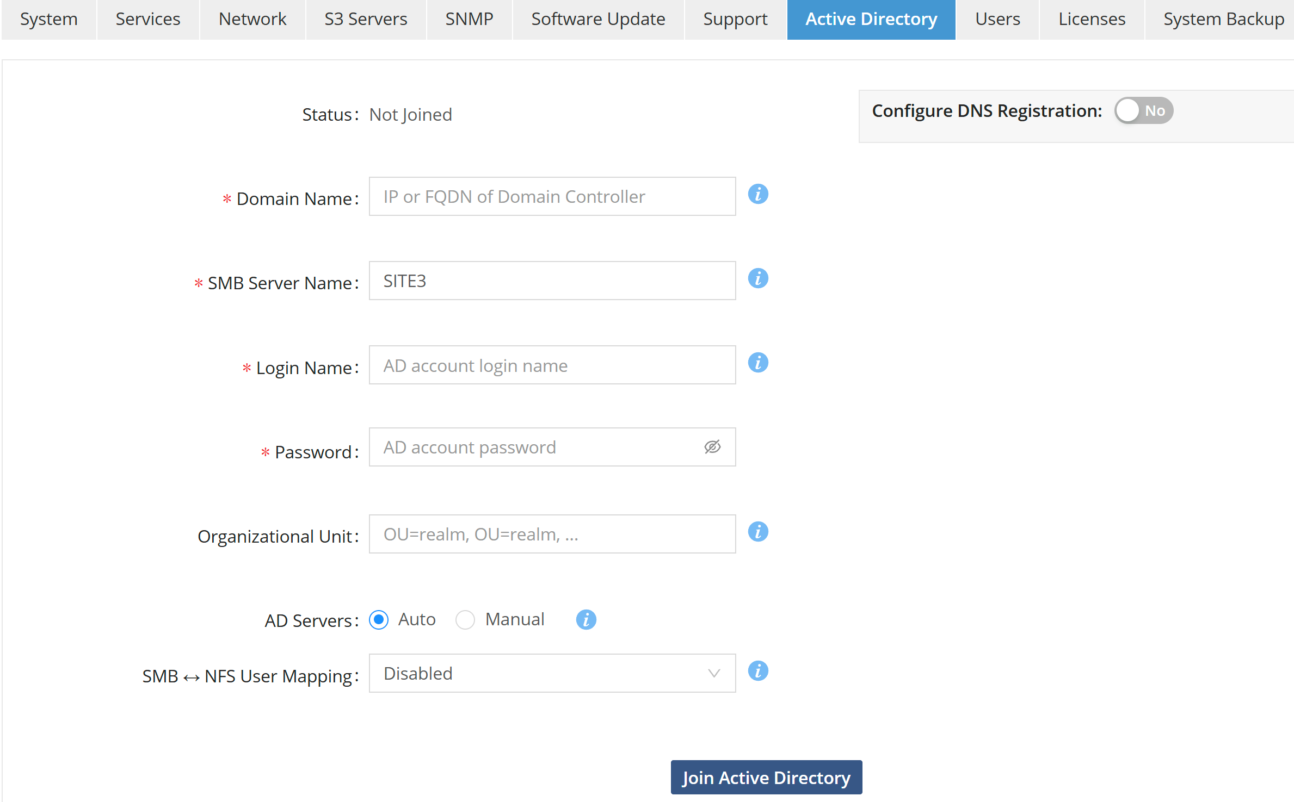Switch to the Network tab
The height and width of the screenshot is (802, 1294).
click(252, 20)
